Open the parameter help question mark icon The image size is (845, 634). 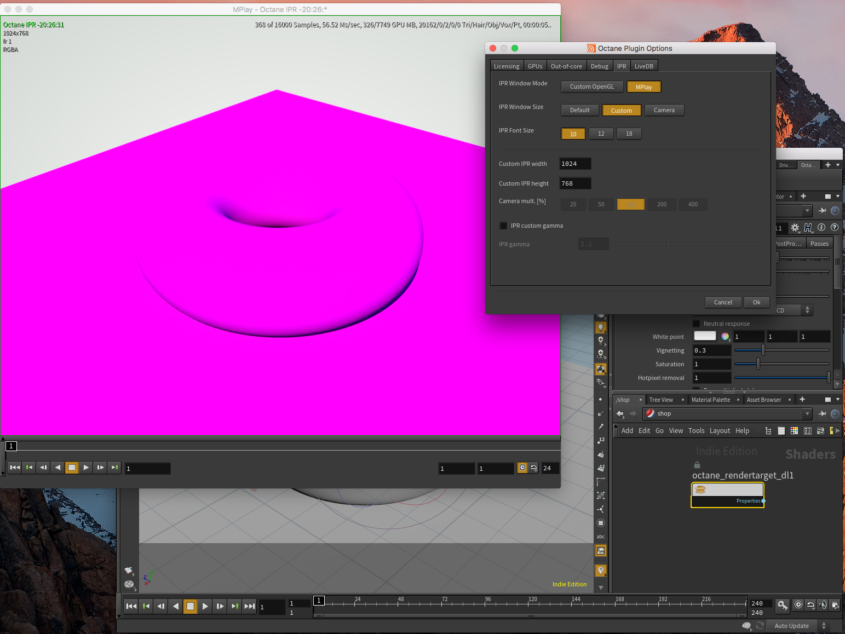pos(835,227)
